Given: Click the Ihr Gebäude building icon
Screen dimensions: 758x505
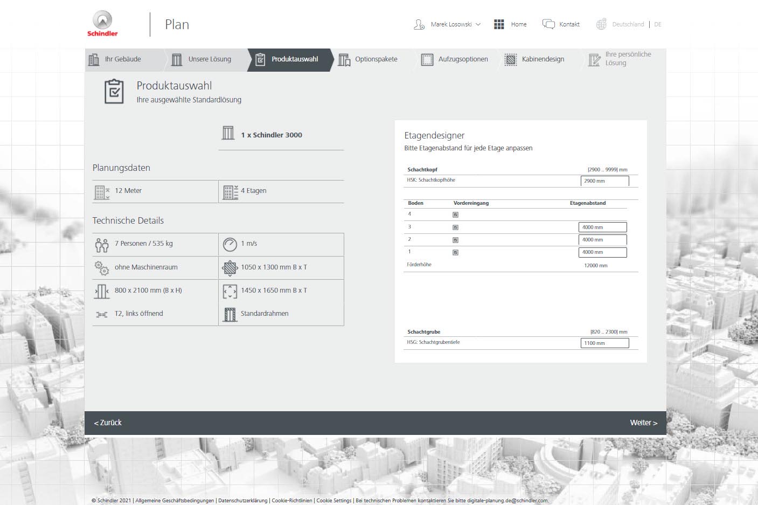Looking at the screenshot, I should click(94, 59).
